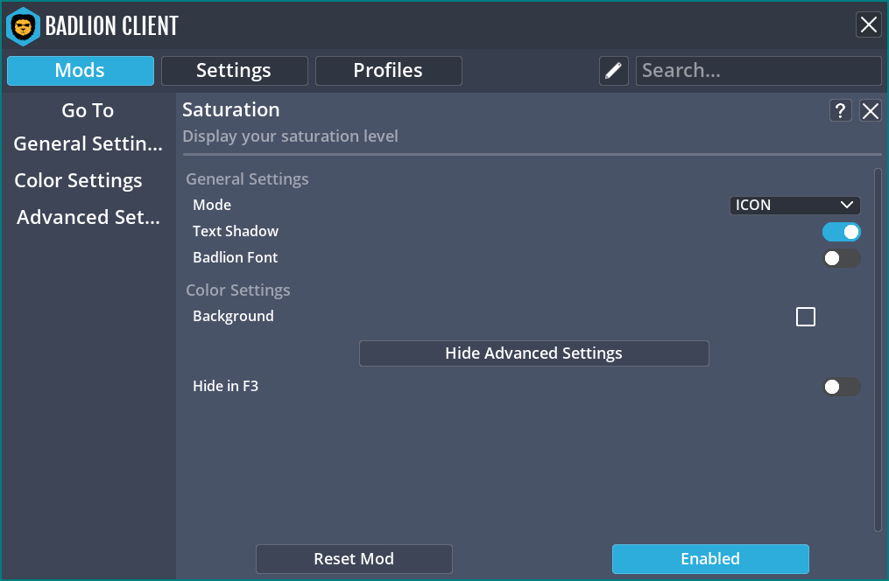Click inside the Search field
This screenshot has height=581, width=889.
(x=758, y=70)
